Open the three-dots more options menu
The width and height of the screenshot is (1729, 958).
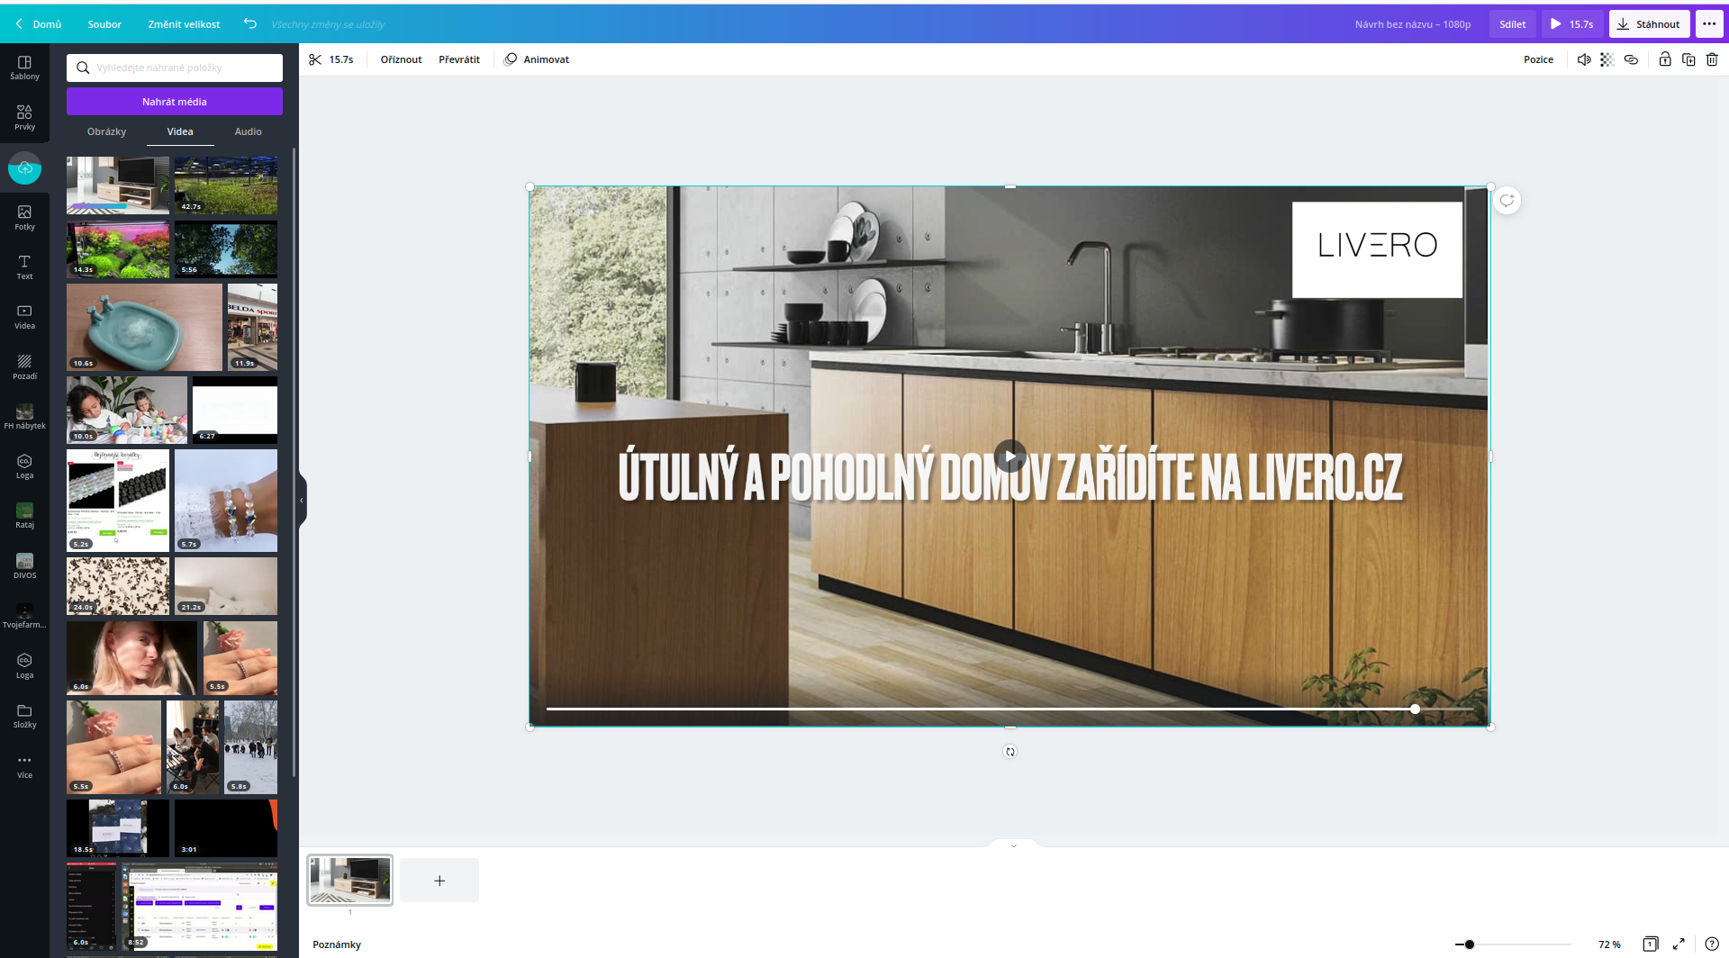tap(1709, 24)
